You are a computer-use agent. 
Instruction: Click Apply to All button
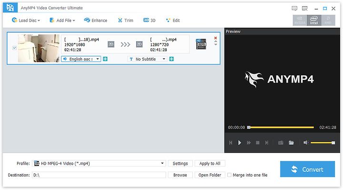coord(210,163)
